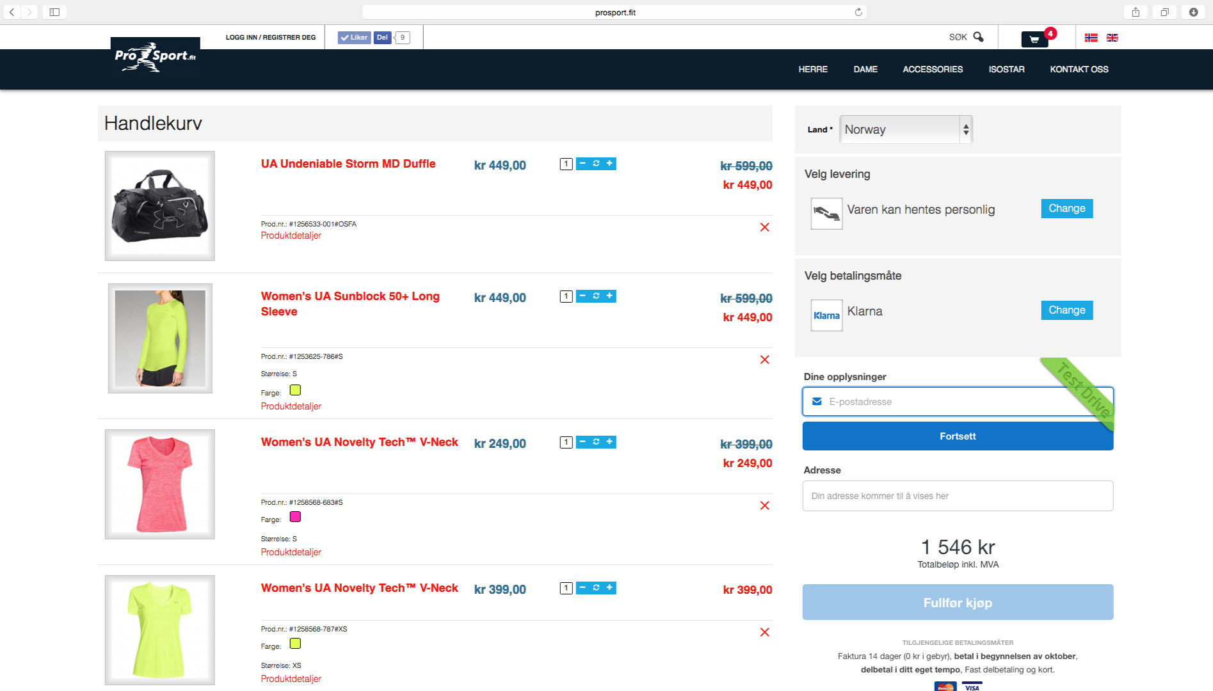The image size is (1213, 691).
Task: Click quantity box of UA Storm Duffle
Action: click(566, 164)
